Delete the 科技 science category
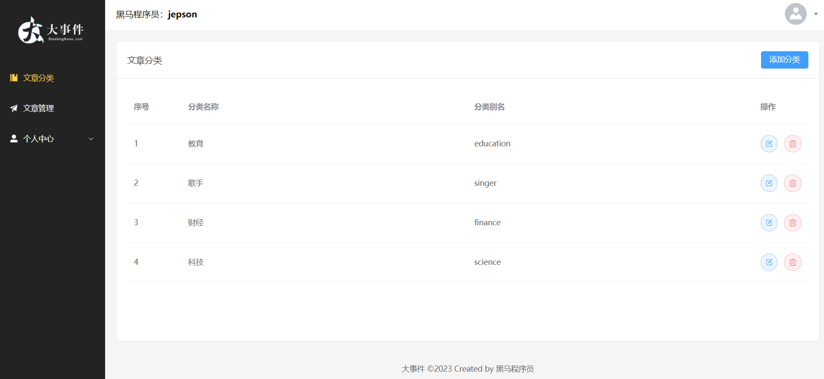The width and height of the screenshot is (824, 379). (x=792, y=262)
